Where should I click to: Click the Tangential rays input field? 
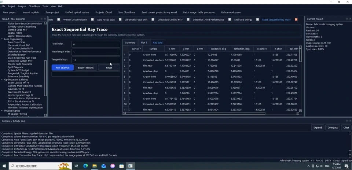[x=96, y=60]
